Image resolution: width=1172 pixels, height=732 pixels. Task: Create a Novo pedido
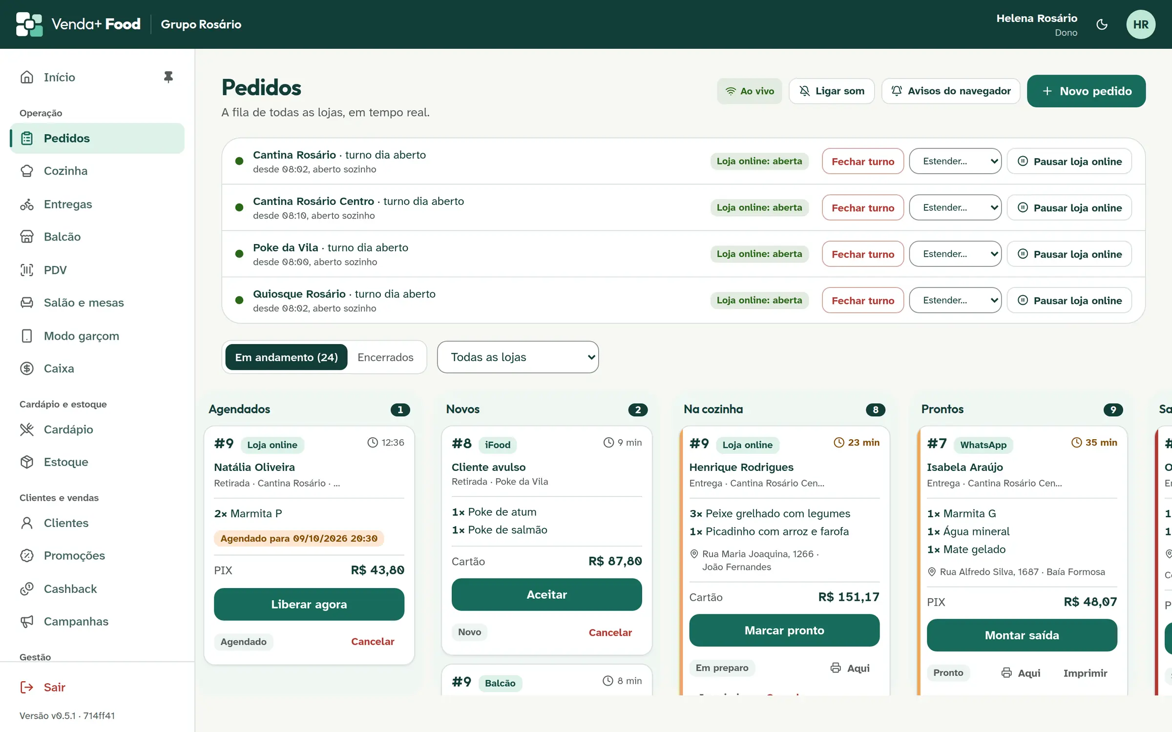coord(1086,91)
